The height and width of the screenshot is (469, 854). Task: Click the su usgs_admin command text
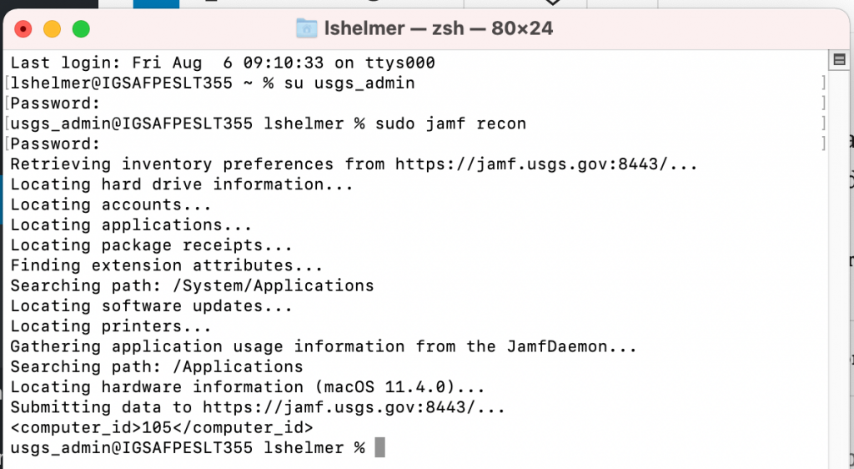[349, 83]
